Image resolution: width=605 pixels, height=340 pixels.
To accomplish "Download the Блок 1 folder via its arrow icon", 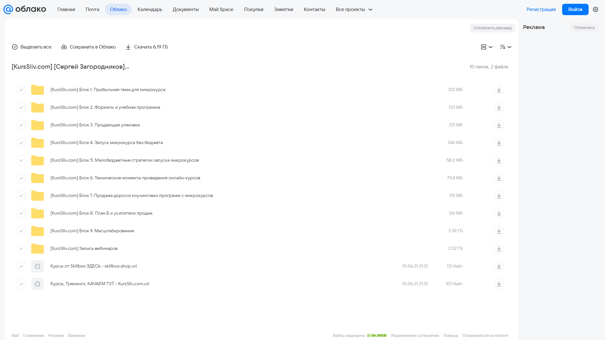I will [x=499, y=90].
